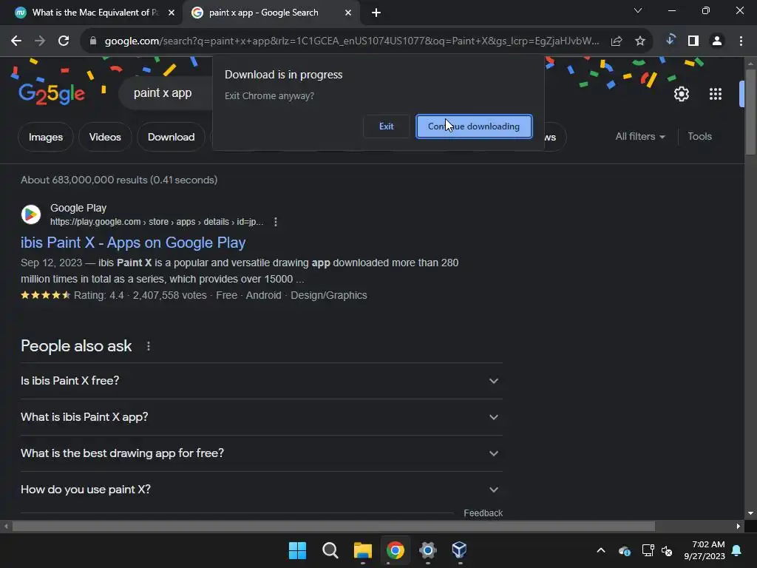
Task: Click the play.google.com URL breadcrumb
Action: (157, 222)
